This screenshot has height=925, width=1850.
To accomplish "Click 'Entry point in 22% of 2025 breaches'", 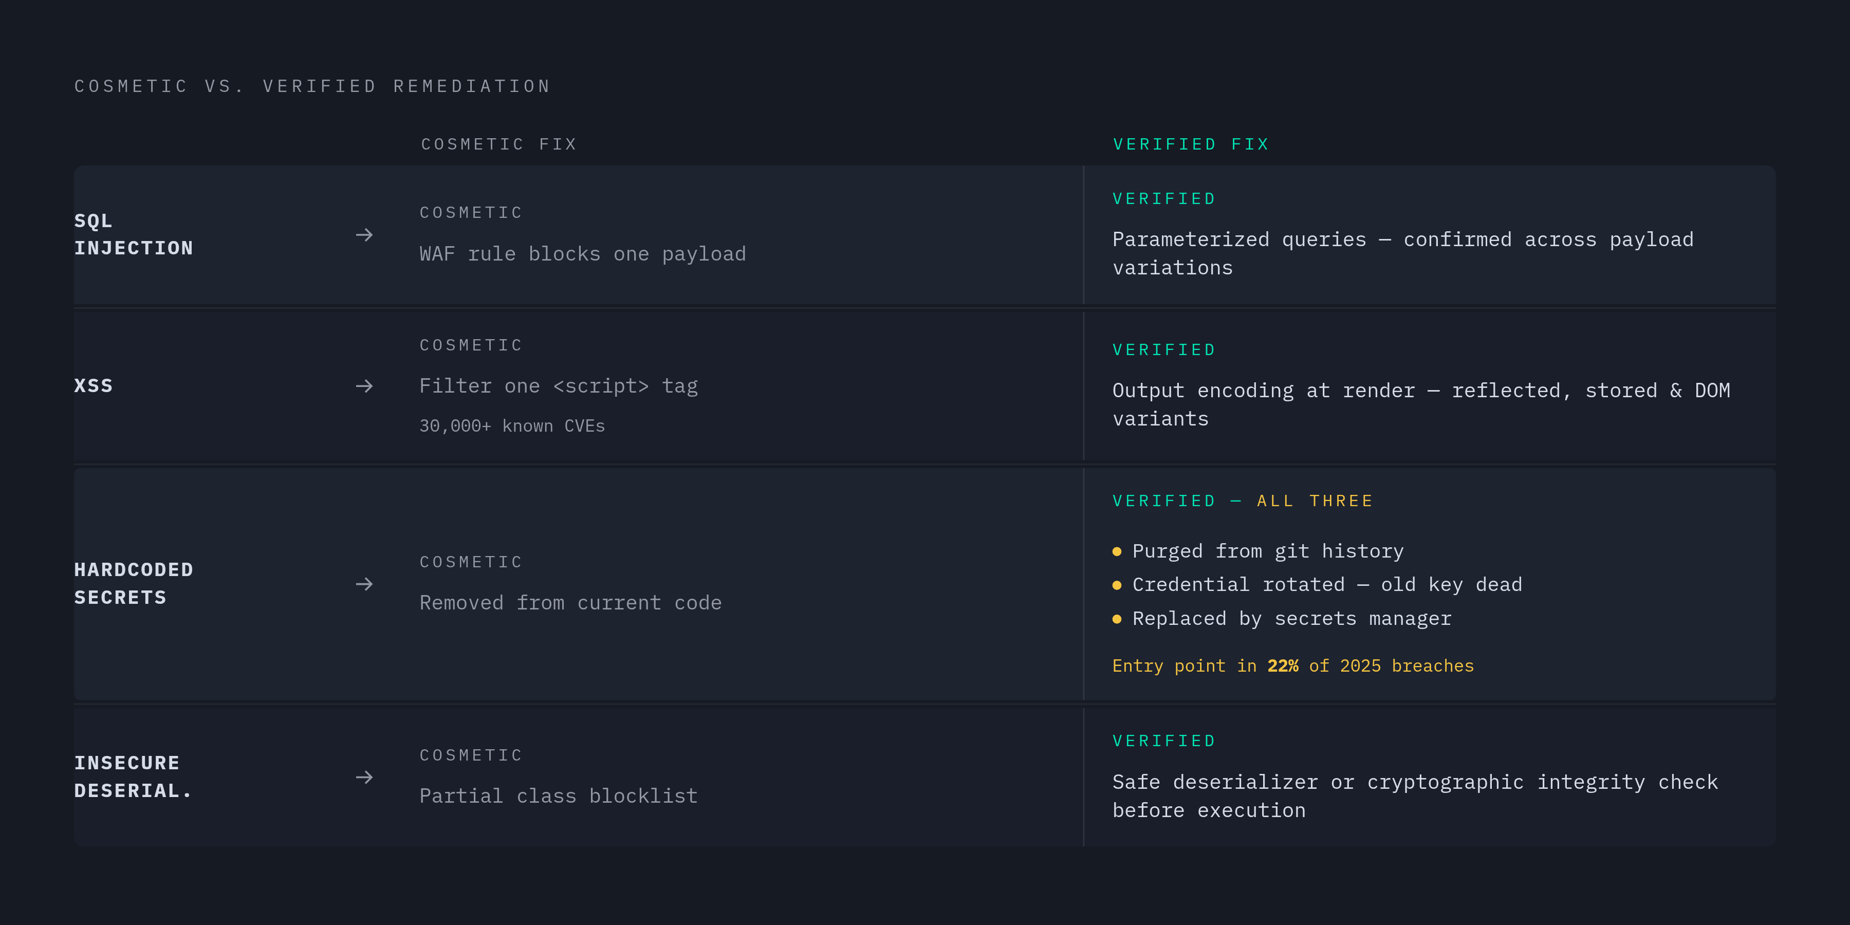I will tap(1293, 667).
